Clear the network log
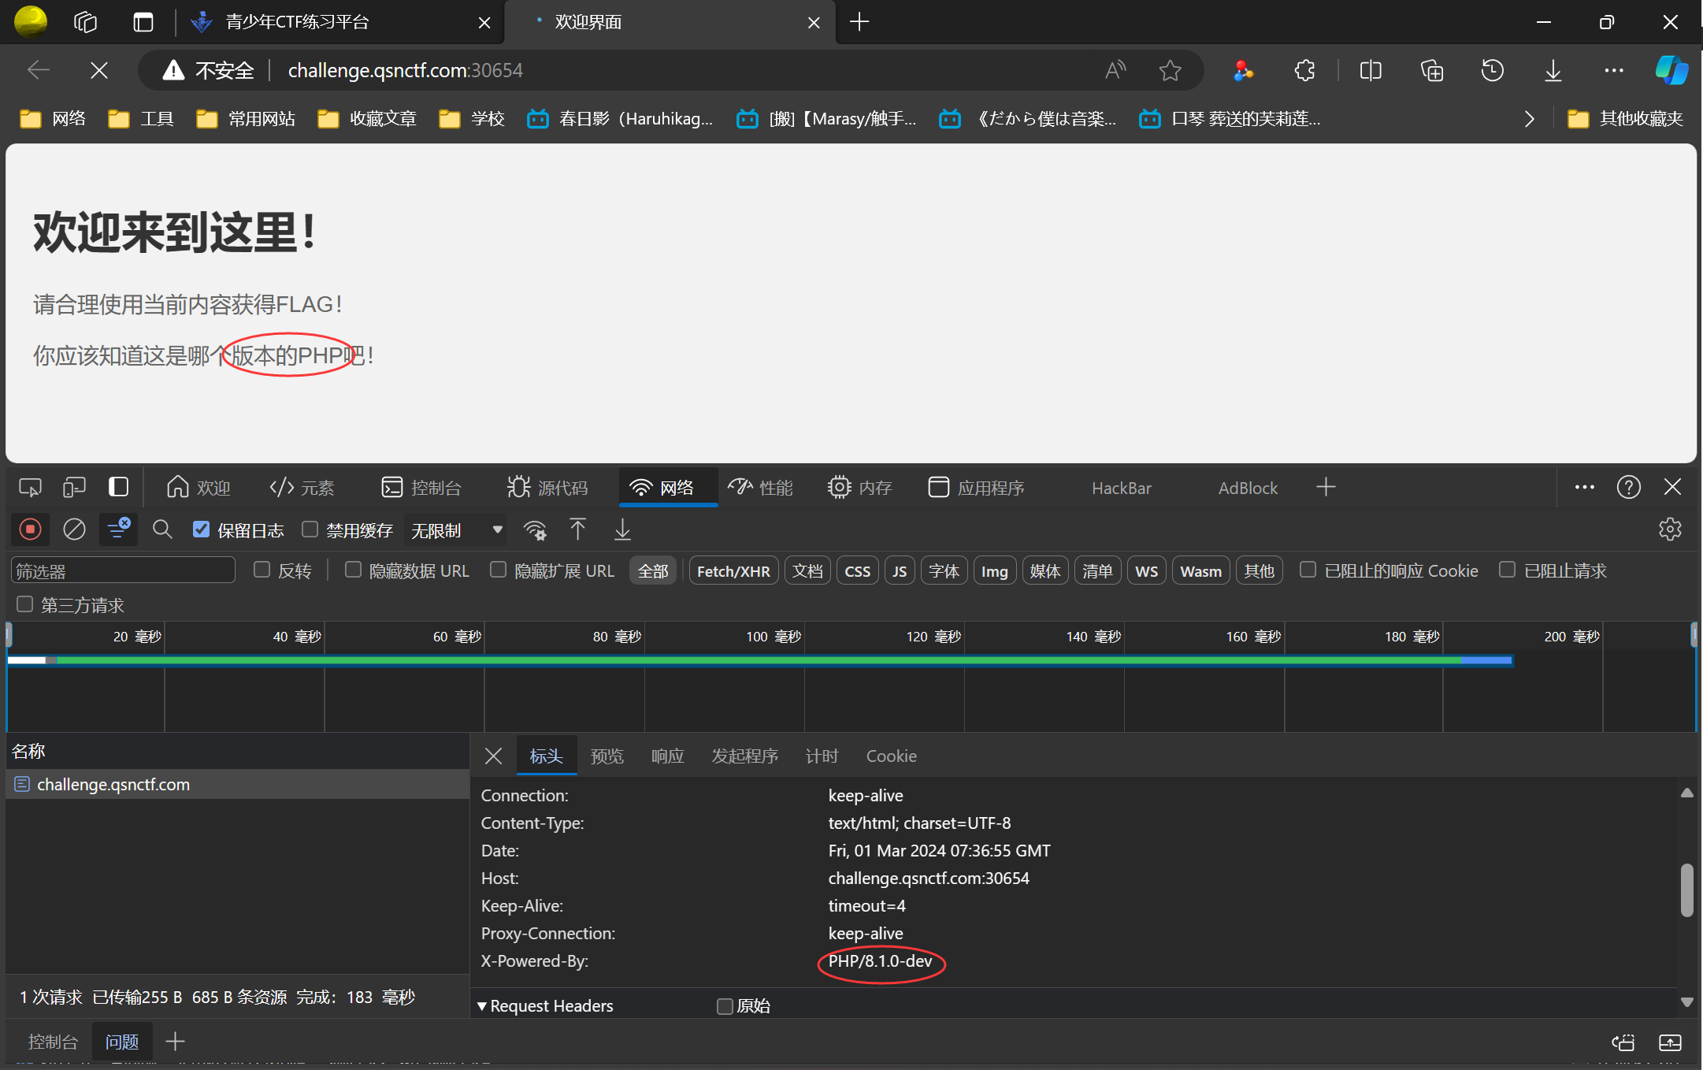The image size is (1703, 1070). tap(74, 529)
